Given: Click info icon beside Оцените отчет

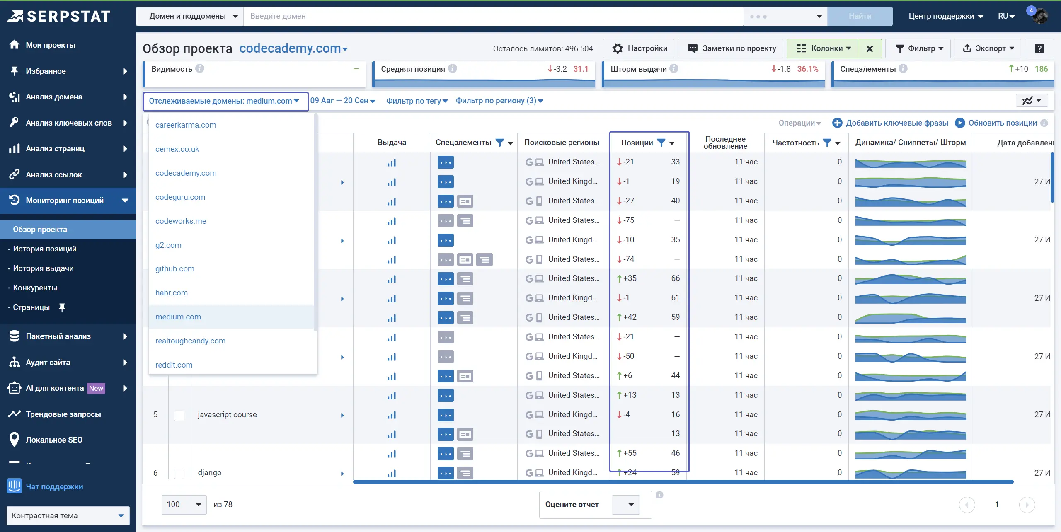Looking at the screenshot, I should (x=659, y=495).
